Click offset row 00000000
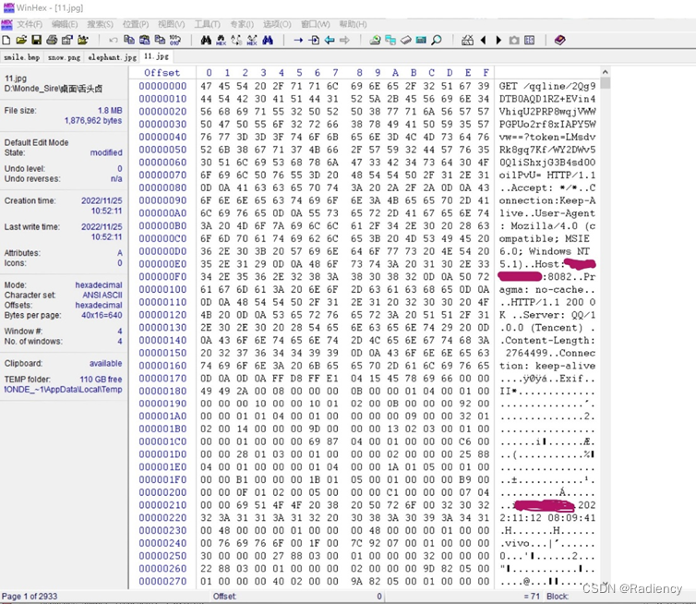The image size is (696, 604). click(x=162, y=86)
